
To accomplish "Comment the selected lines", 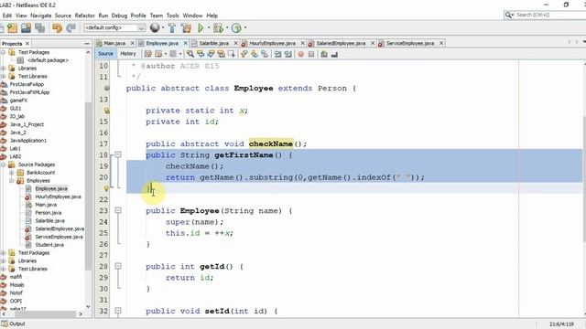I will coord(324,54).
